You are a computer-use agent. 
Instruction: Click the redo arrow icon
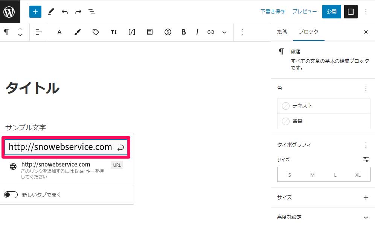pos(78,12)
